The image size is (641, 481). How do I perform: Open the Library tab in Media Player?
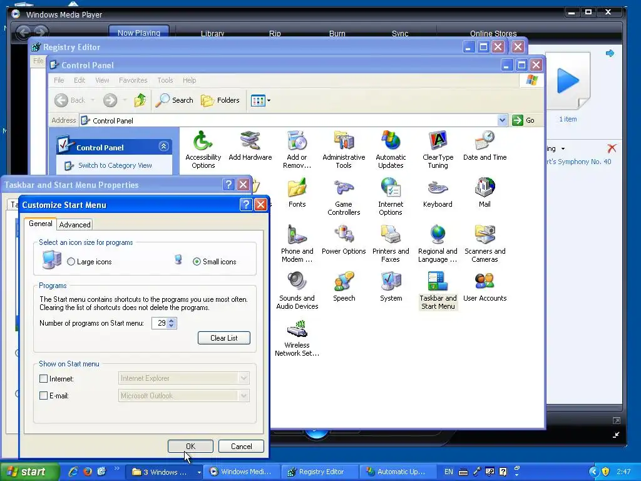pyautogui.click(x=212, y=34)
